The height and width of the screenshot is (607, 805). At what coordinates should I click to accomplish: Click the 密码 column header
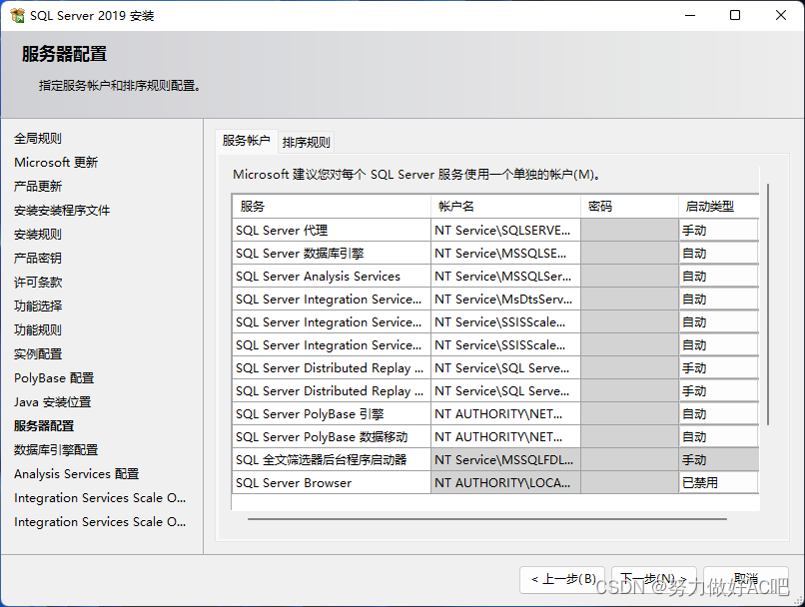pyautogui.click(x=630, y=207)
